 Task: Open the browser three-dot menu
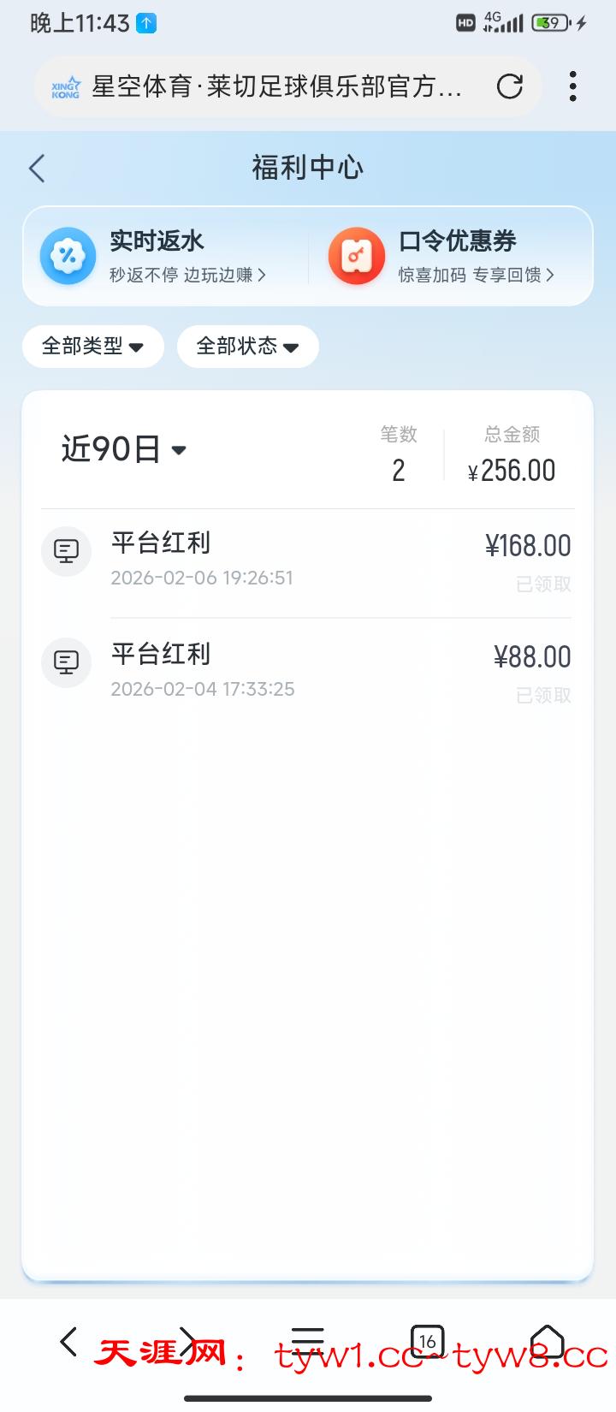572,86
